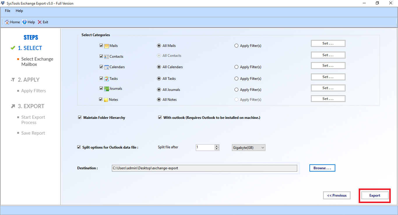Select the All Tasks radio button
The height and width of the screenshot is (215, 398).
[159, 79]
